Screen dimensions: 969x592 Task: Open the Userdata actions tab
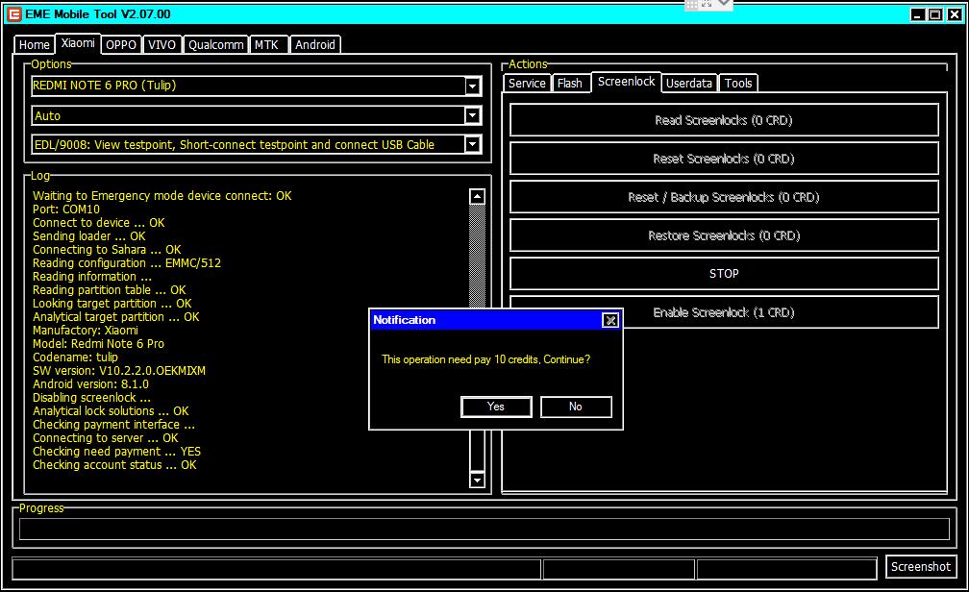point(689,83)
